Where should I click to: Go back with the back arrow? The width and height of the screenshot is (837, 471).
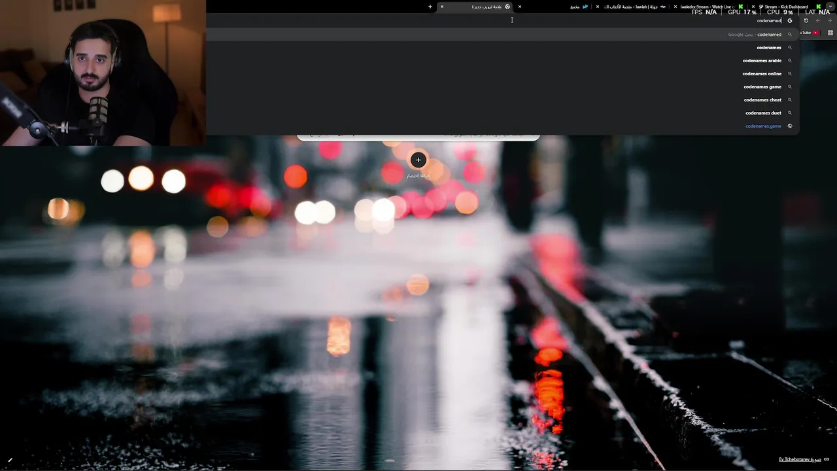[817, 20]
